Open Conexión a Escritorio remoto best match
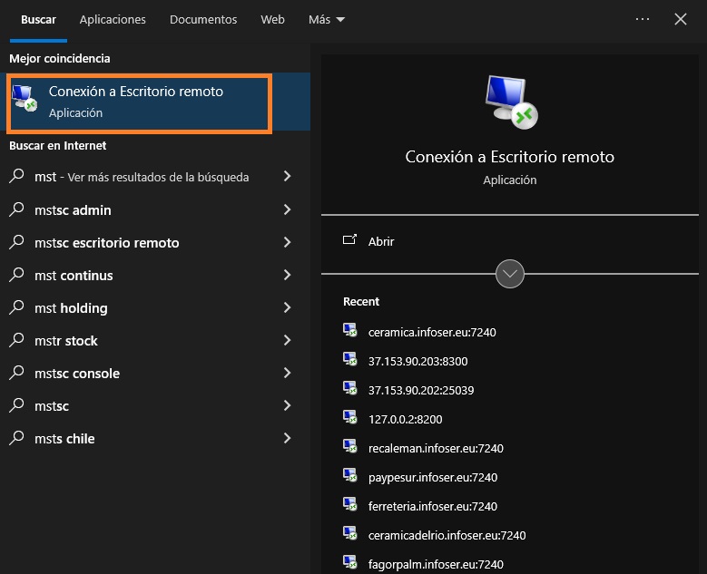Viewport: 707px width, 574px height. click(x=155, y=102)
